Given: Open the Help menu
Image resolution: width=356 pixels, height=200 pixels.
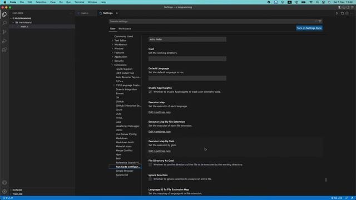Looking at the screenshot, I should click(103, 2).
